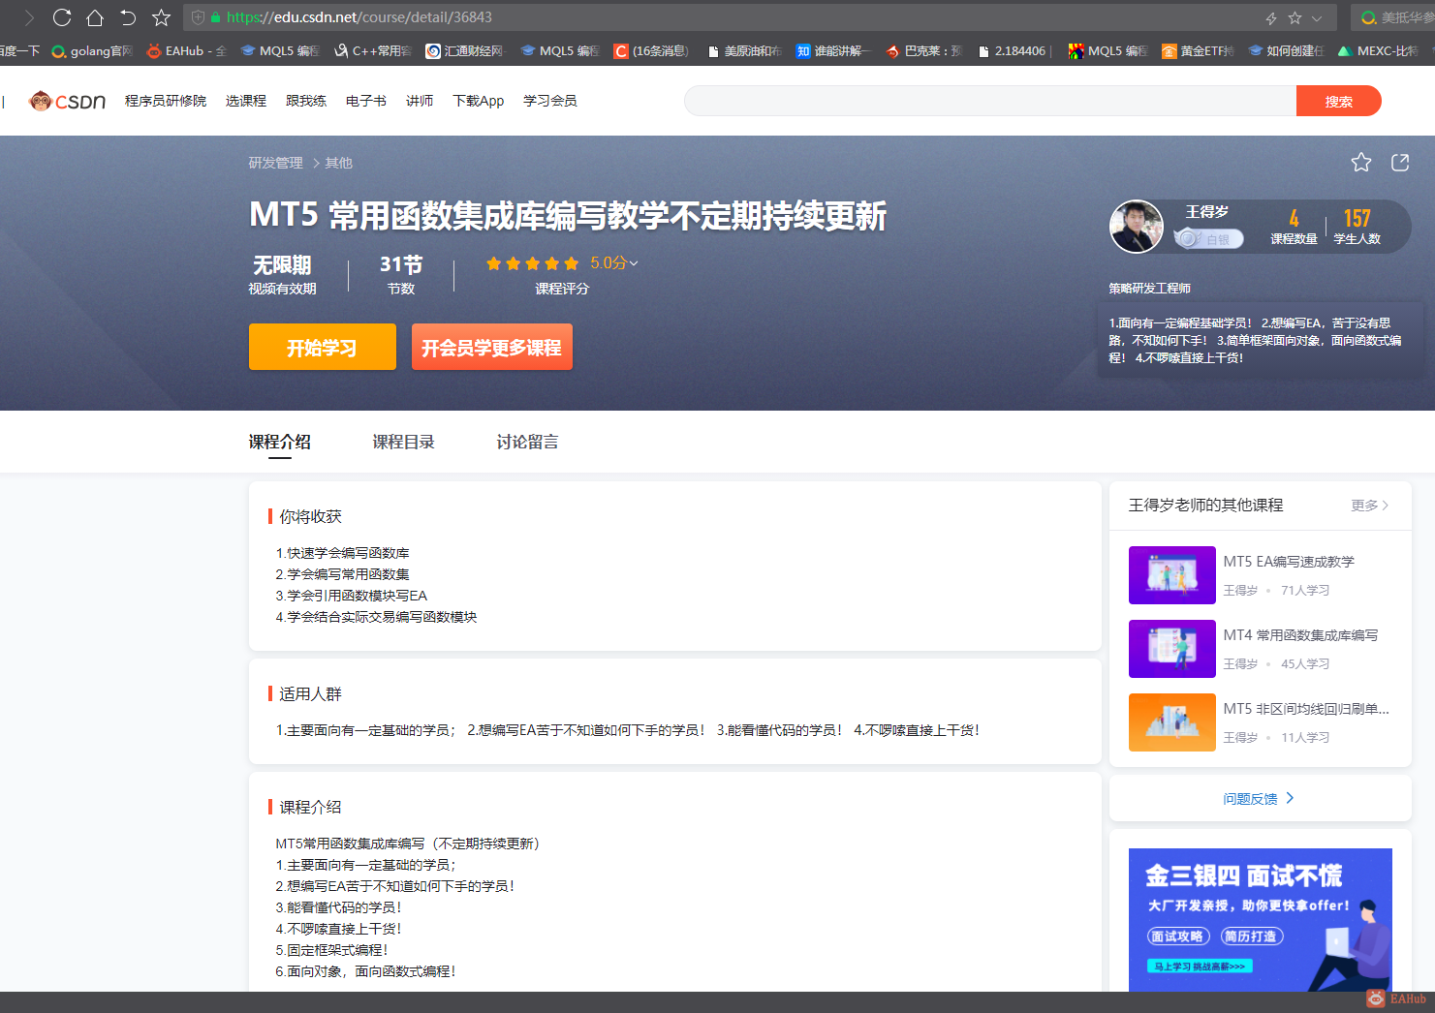The image size is (1435, 1013).
Task: Open the golang官网 bookmark
Action: [x=92, y=50]
